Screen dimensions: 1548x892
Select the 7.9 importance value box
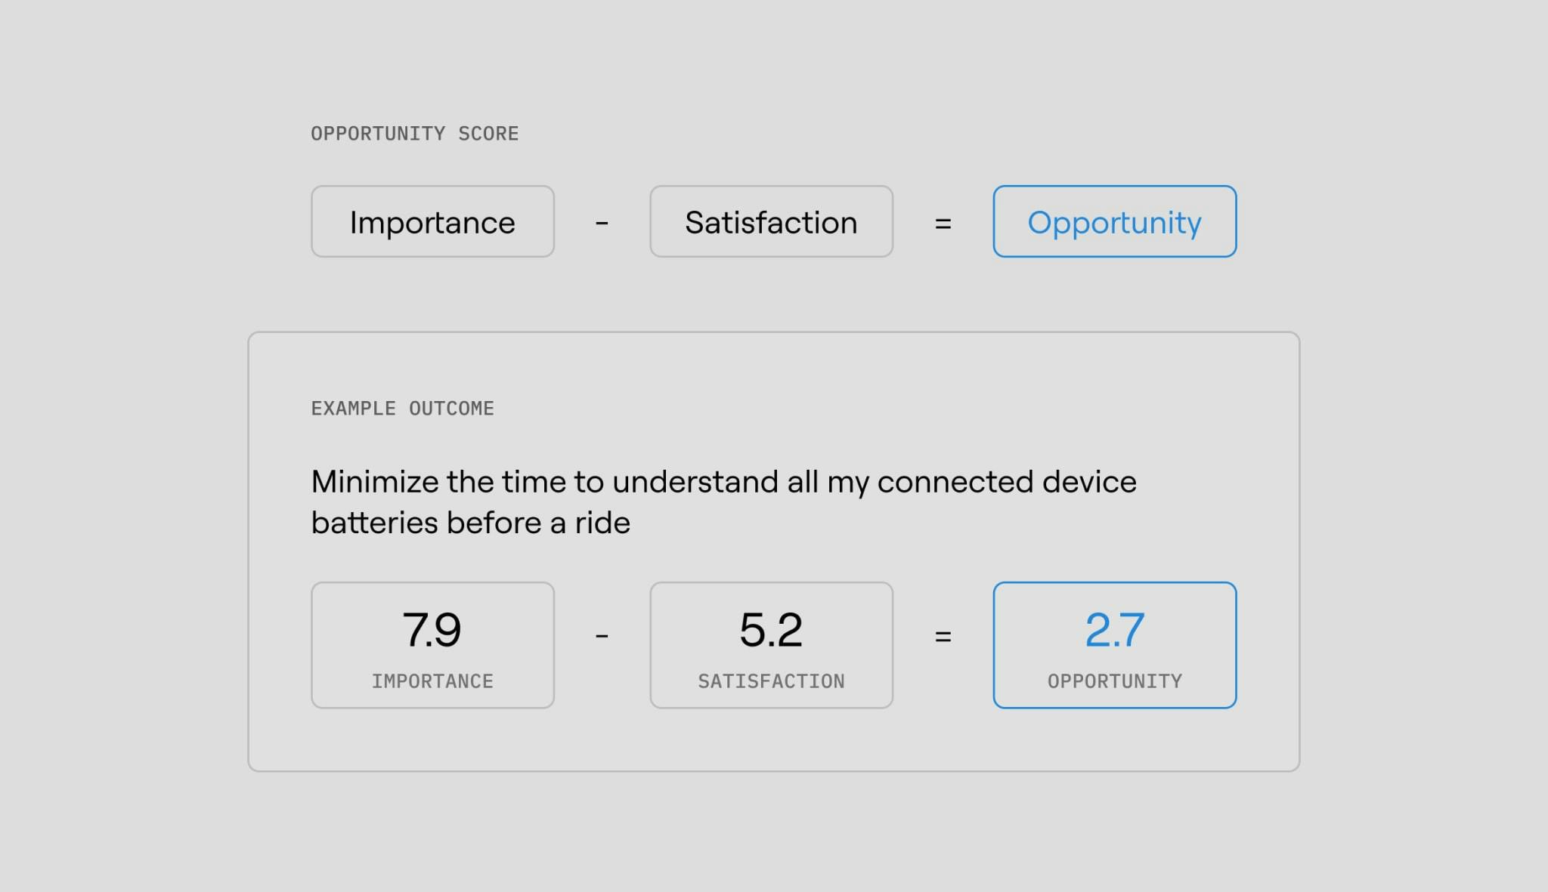432,645
